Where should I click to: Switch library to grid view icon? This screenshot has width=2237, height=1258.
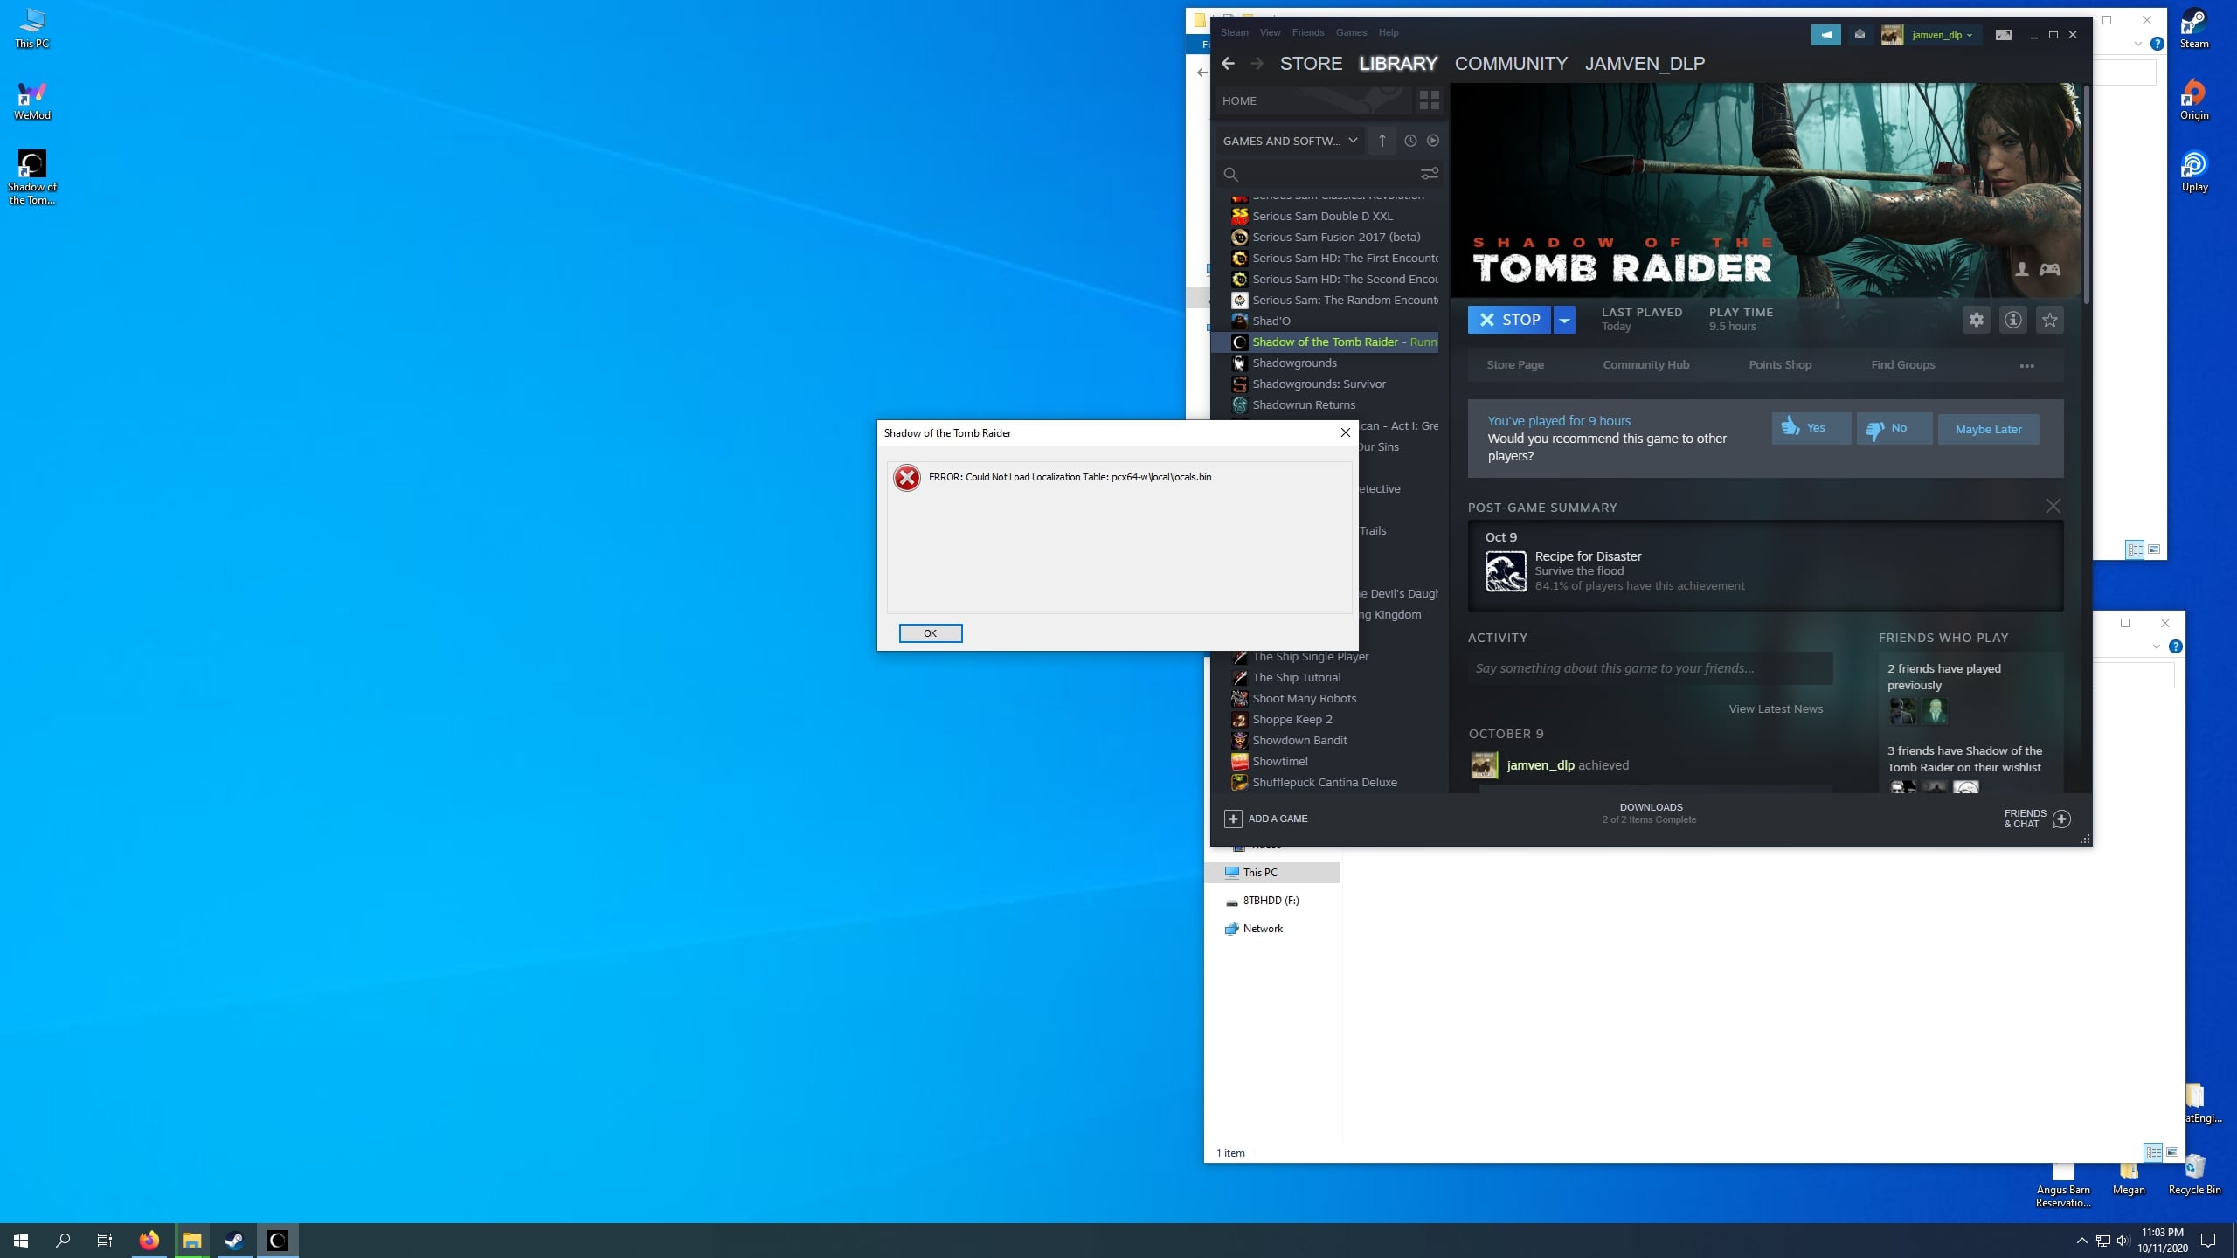(1429, 100)
